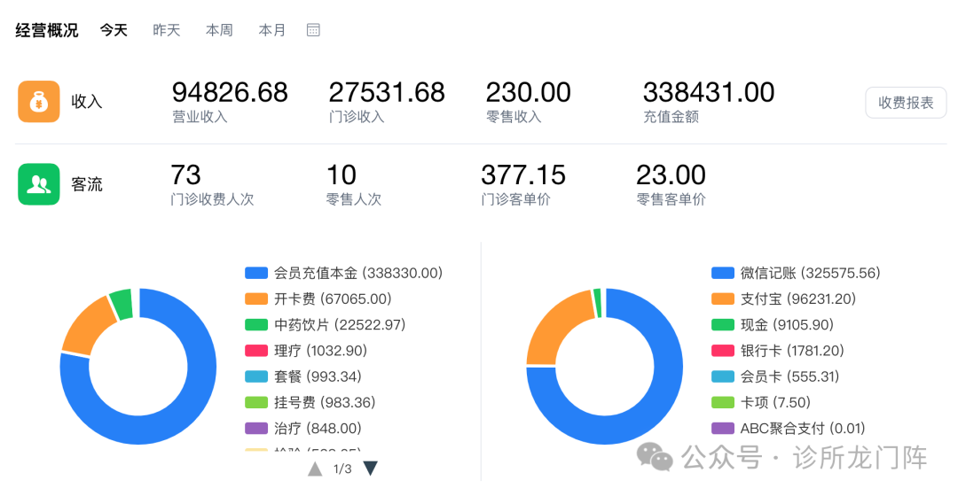
Task: Toggle 开卡费 legend orange swatch
Action: tap(256, 299)
